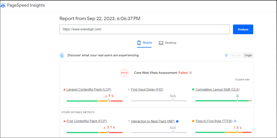
Task: Switch to the Mobile tab
Action: click(144, 43)
